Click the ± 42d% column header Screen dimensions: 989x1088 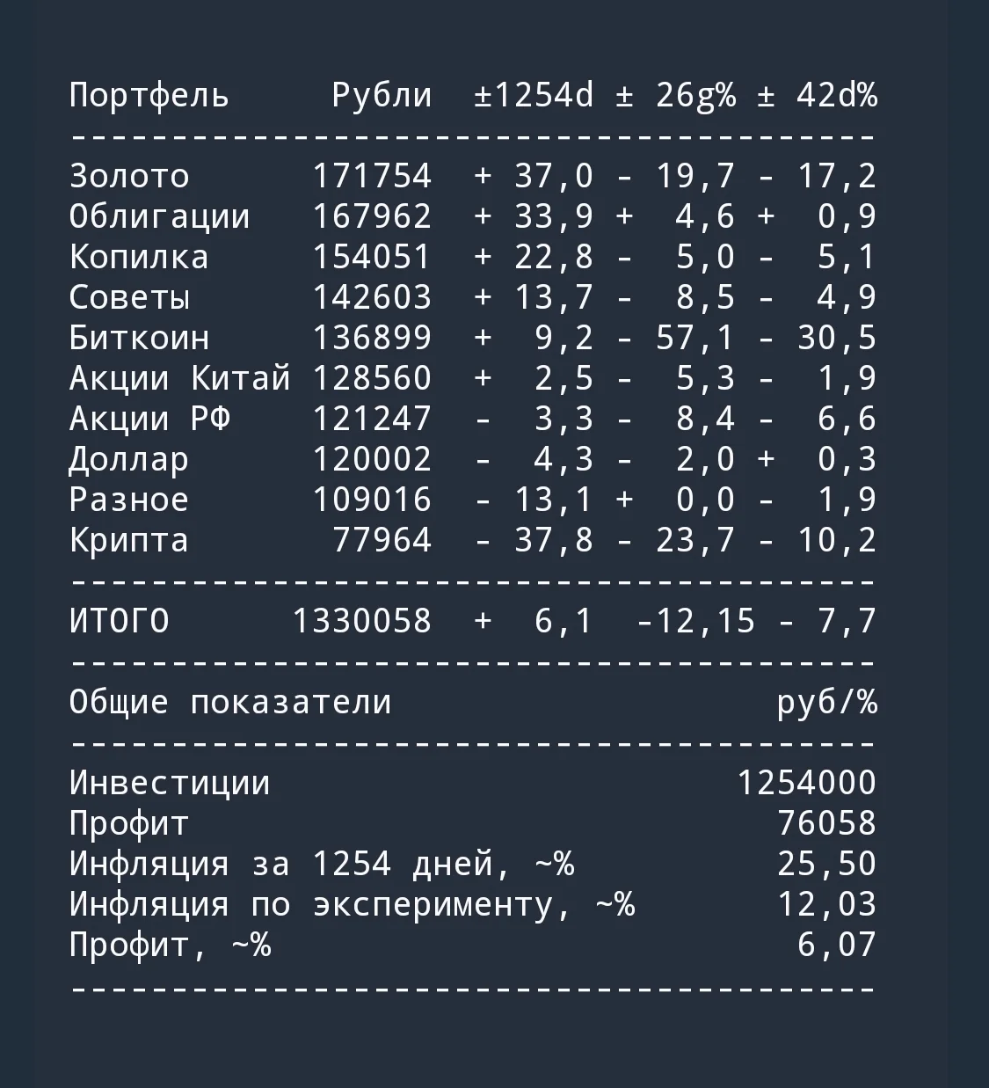coord(818,95)
